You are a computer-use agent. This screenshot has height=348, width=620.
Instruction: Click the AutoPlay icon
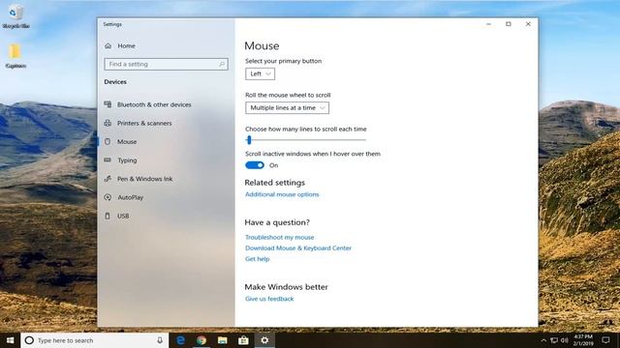tap(108, 197)
